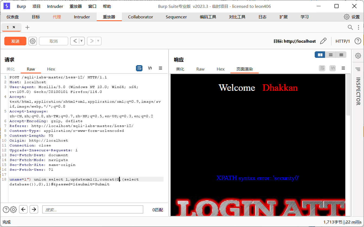This screenshot has width=364, height=227.
Task: Switch to Sequencer tab
Action: (x=176, y=17)
